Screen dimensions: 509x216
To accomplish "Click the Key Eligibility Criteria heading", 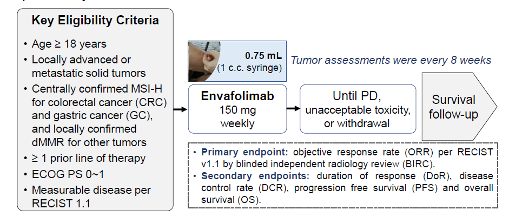I will [95, 21].
